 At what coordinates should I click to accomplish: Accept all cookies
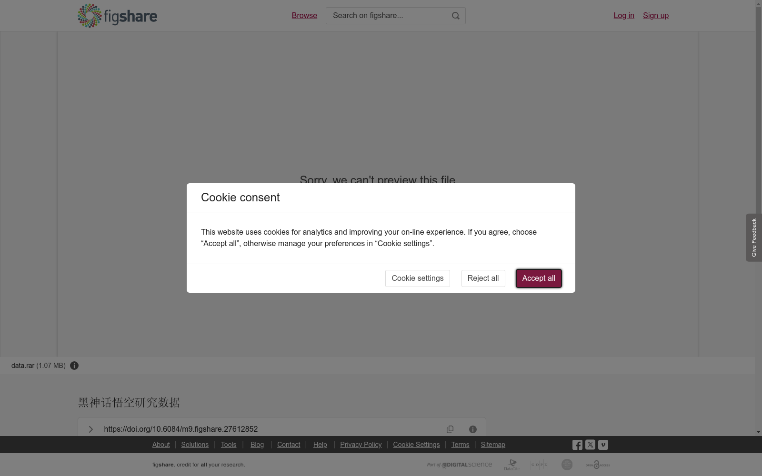(539, 278)
